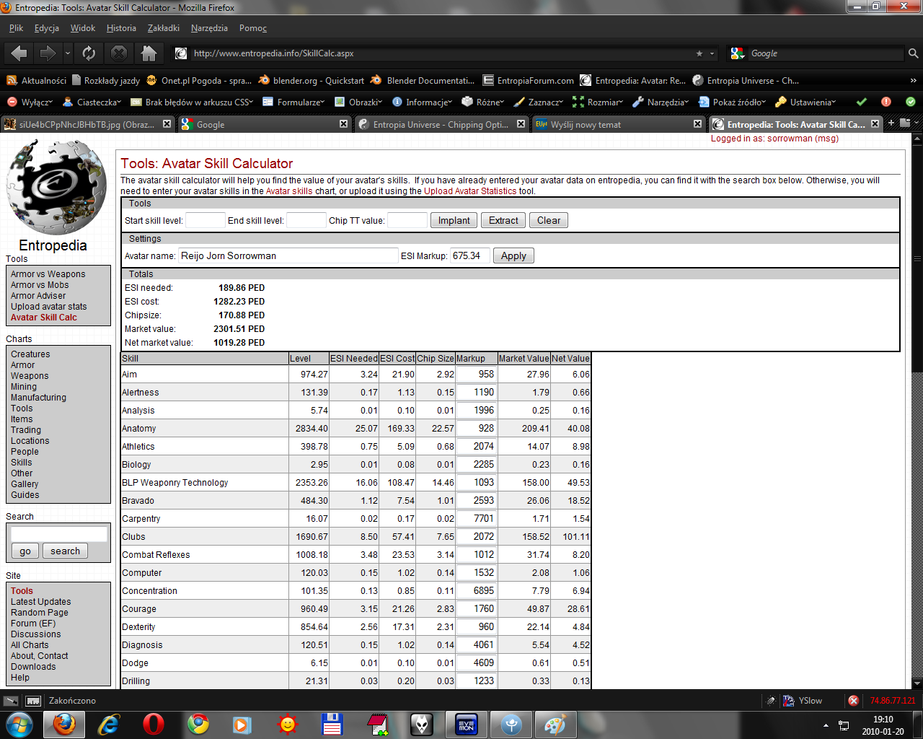Click the Extract button

[x=503, y=221]
